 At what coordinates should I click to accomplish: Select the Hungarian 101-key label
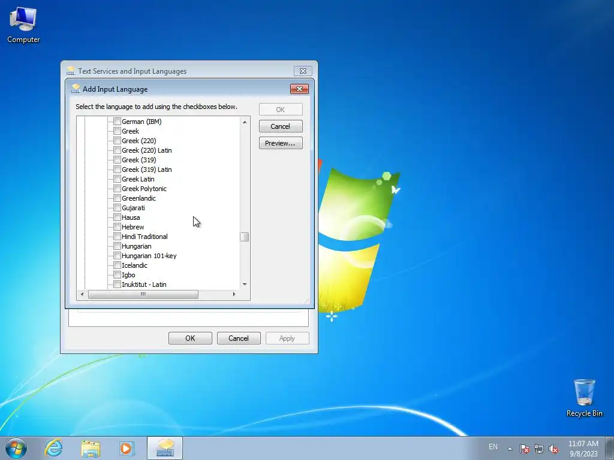pos(149,256)
